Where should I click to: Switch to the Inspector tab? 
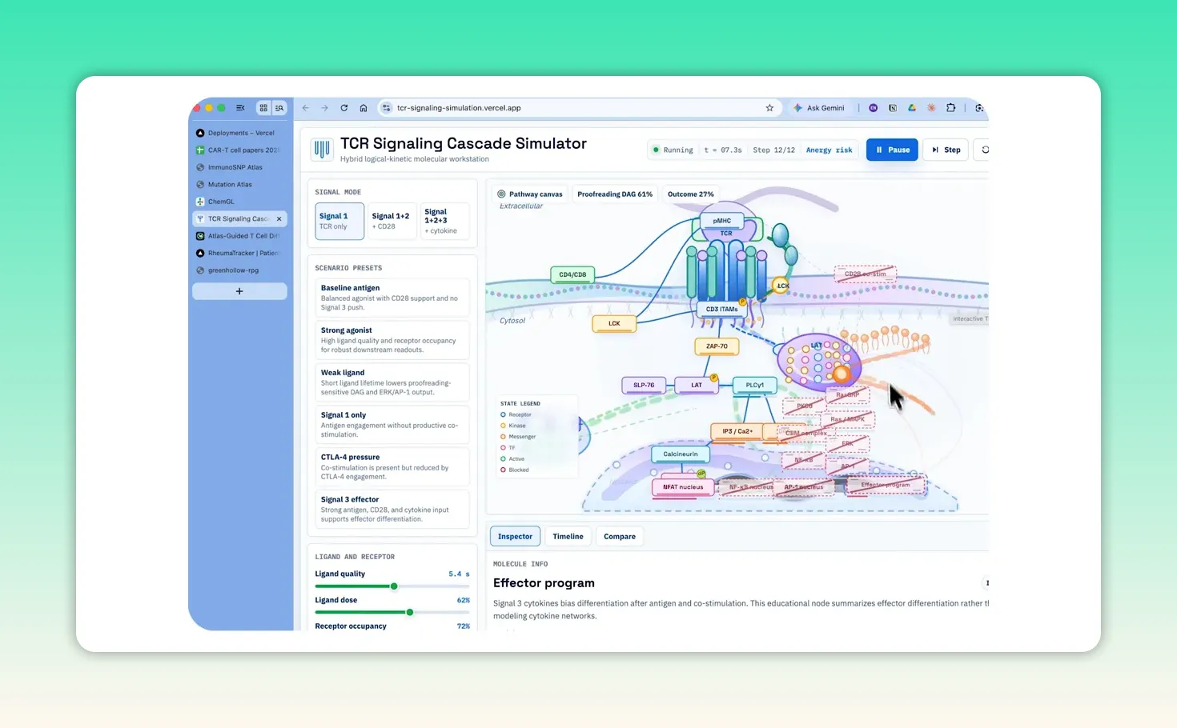pyautogui.click(x=515, y=536)
